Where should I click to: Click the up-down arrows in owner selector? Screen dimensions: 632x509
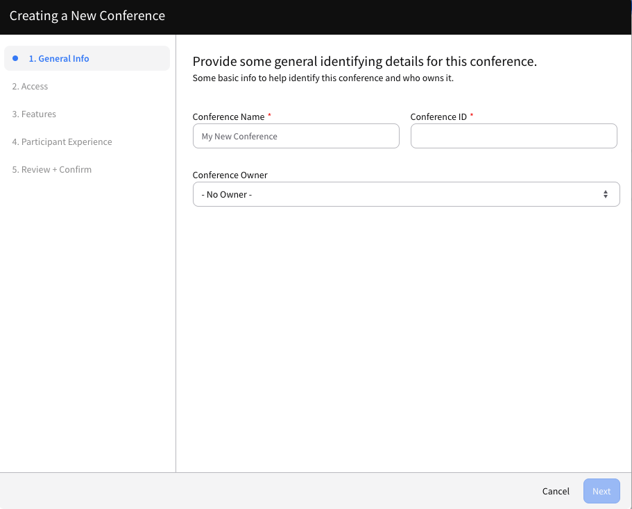tap(606, 194)
